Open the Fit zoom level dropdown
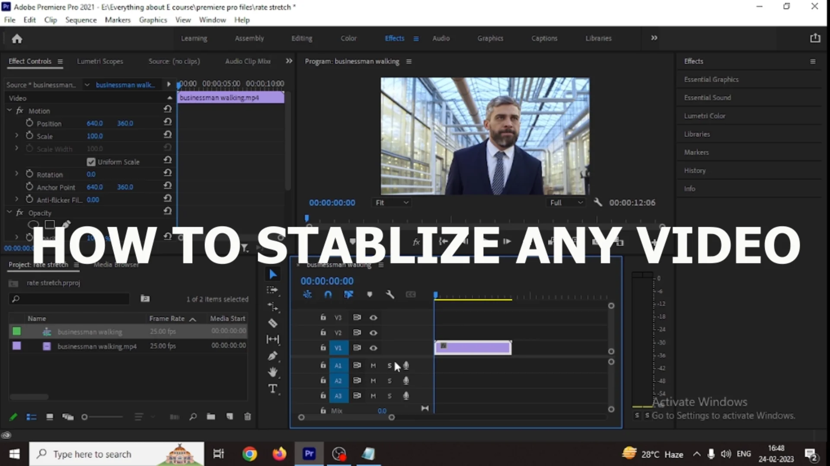830x466 pixels. click(x=391, y=202)
